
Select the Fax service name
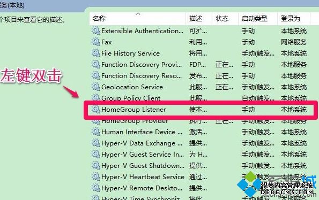point(106,42)
